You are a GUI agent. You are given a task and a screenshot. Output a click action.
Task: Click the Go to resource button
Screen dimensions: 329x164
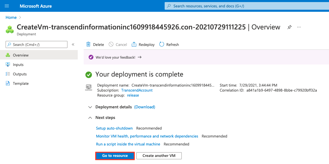click(115, 156)
